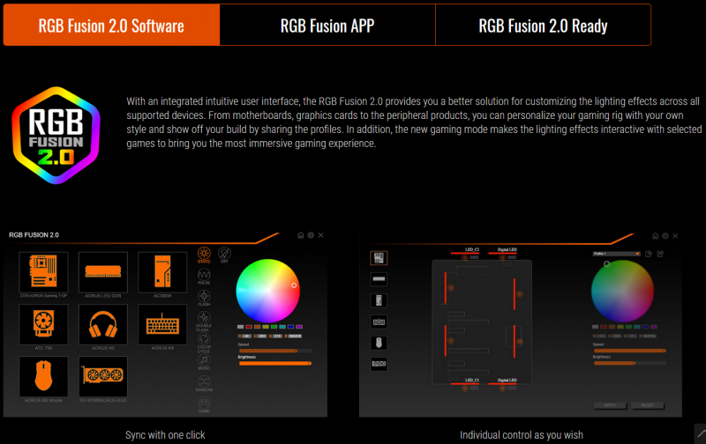Adjust the Speed slider in left window
706x444 pixels.
(275, 351)
